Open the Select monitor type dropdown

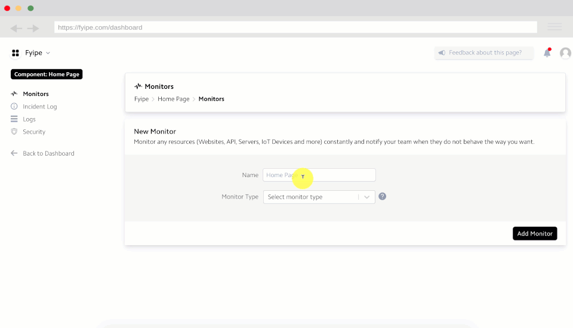click(x=319, y=197)
